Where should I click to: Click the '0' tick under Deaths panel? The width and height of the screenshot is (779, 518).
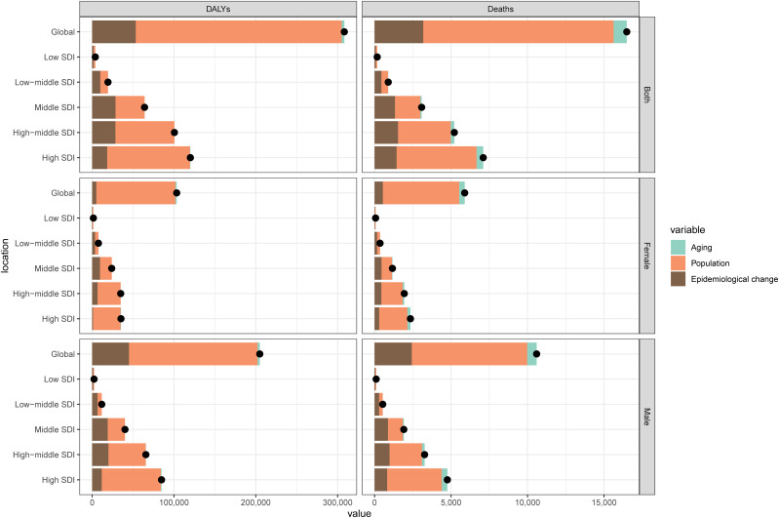[374, 502]
